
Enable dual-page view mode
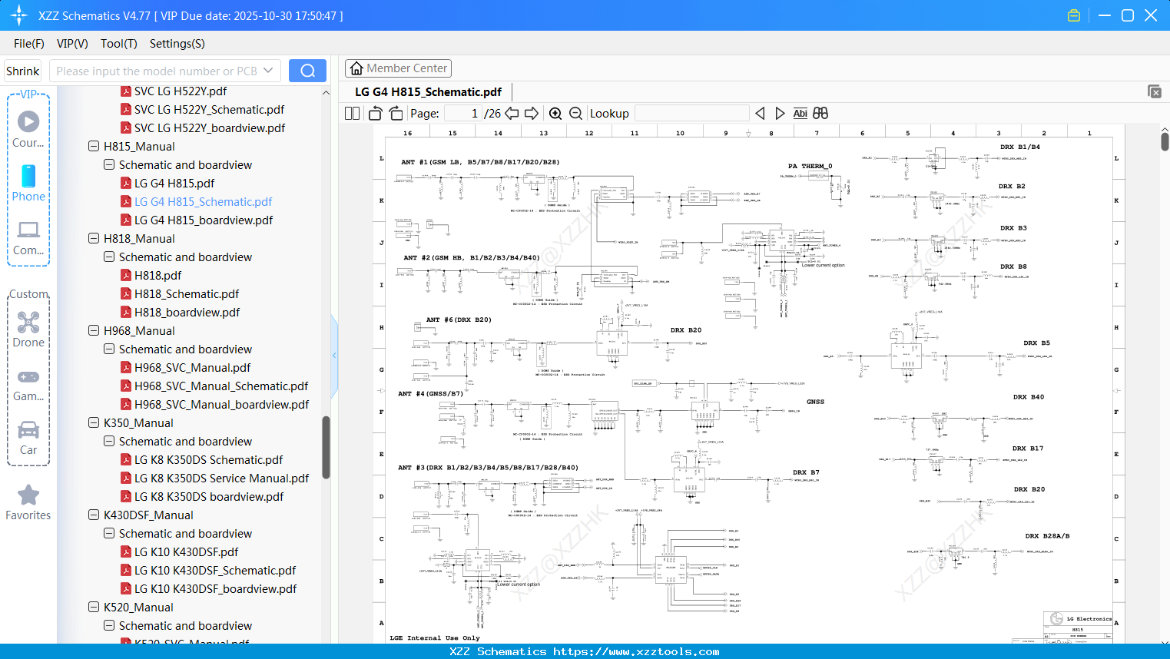[x=351, y=113]
